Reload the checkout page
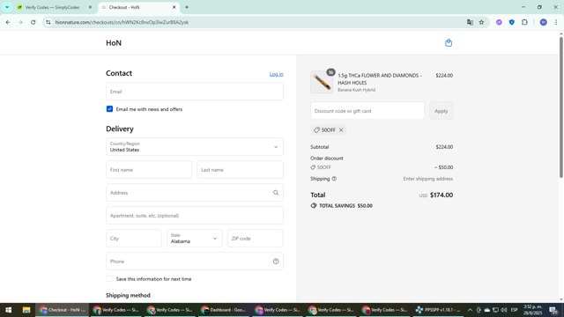The height and width of the screenshot is (317, 564). (x=33, y=22)
